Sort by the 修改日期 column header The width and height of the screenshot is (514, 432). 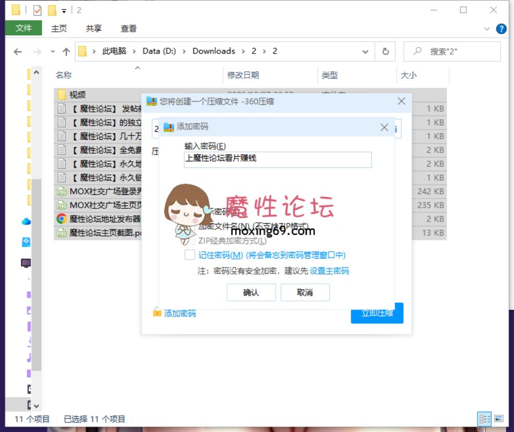coord(243,75)
